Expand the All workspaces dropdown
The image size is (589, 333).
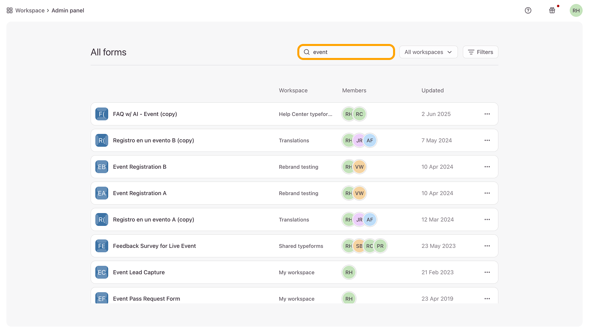coord(428,52)
